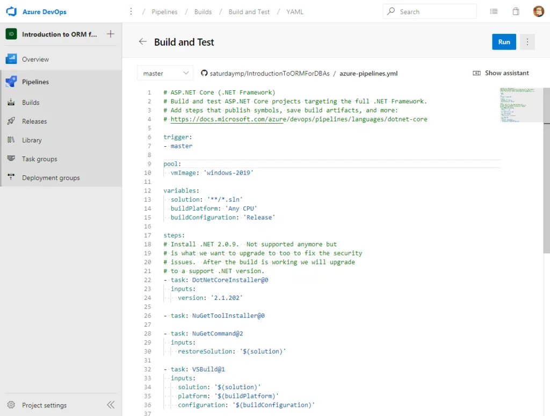Open Project settings
This screenshot has width=550, height=416.
[x=44, y=405]
